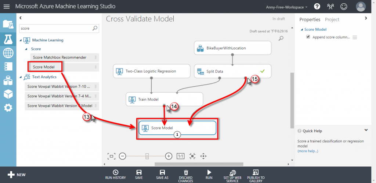The width and height of the screenshot is (376, 183).
Task: Click the Run History button
Action: point(115,175)
